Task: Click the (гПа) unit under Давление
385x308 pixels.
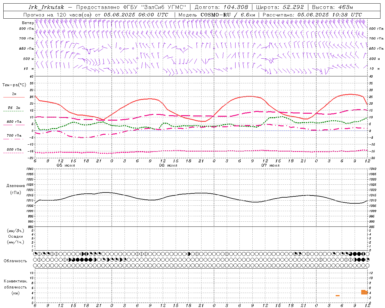Action: [x=15, y=192]
